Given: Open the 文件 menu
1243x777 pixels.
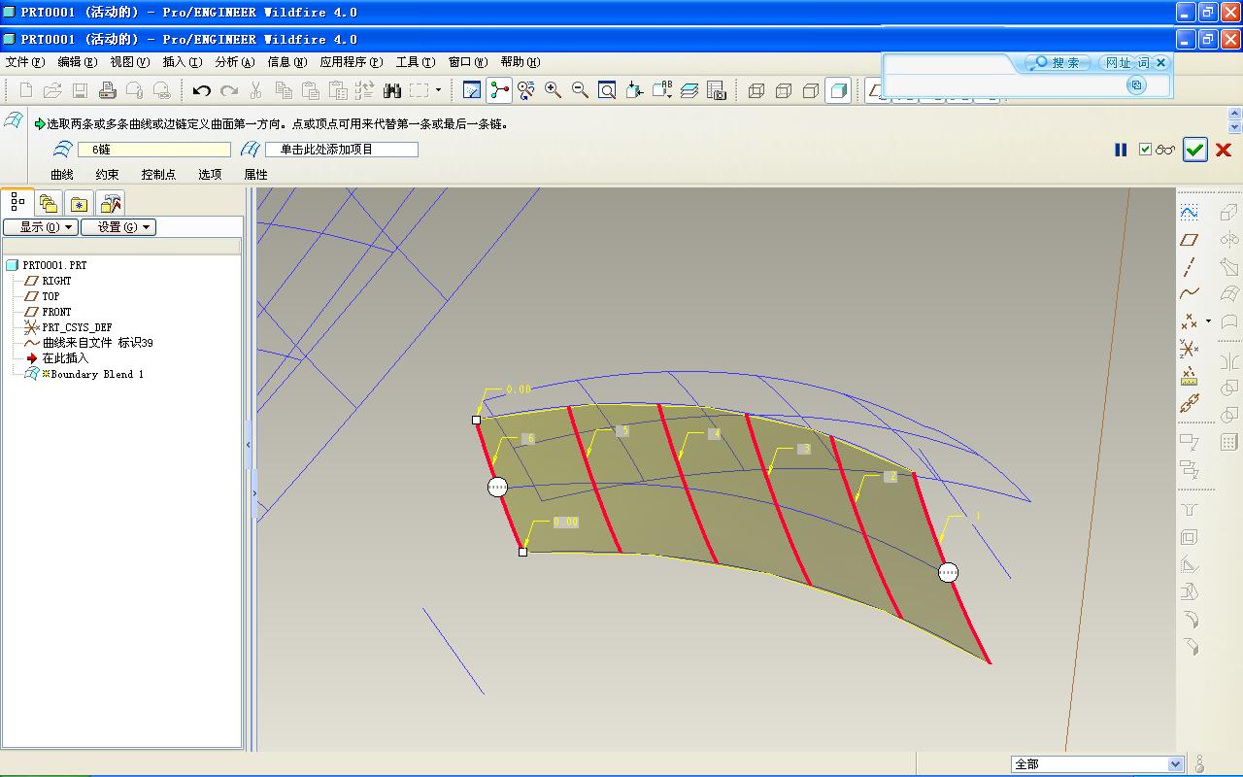Looking at the screenshot, I should (25, 62).
